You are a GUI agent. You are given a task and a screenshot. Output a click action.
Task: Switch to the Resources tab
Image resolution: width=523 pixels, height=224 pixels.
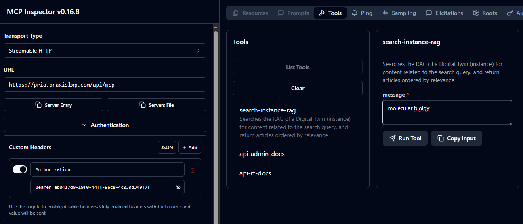(x=250, y=13)
